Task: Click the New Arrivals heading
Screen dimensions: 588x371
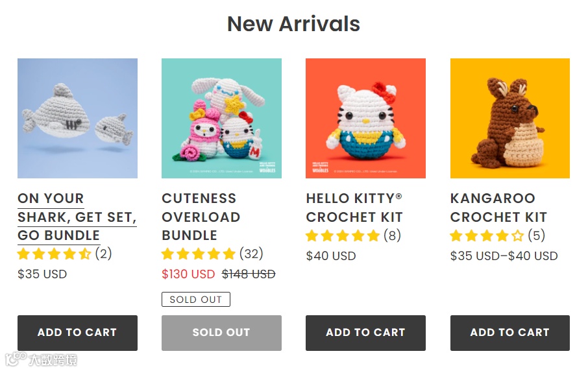Action: tap(293, 24)
